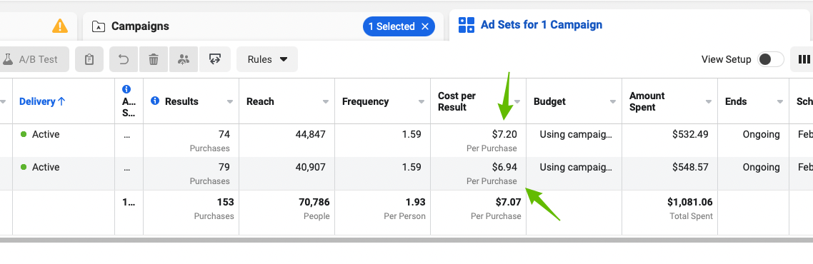Screen dimensions: 813x264
Task: Click the 1 Selected pill
Action: coord(399,26)
